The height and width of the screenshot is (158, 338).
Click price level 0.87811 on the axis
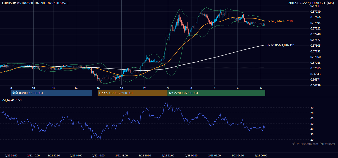[x=315, y=6]
